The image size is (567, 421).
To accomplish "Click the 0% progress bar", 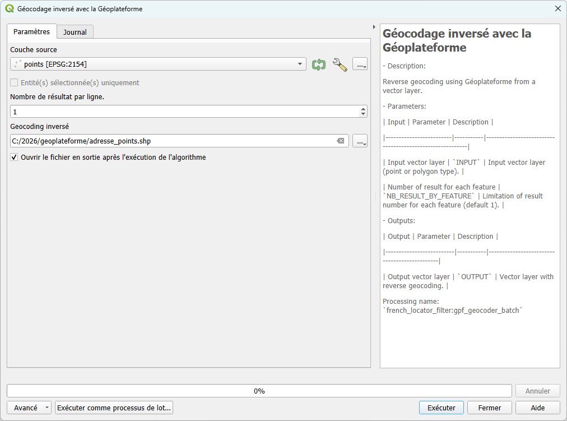I will click(x=259, y=391).
